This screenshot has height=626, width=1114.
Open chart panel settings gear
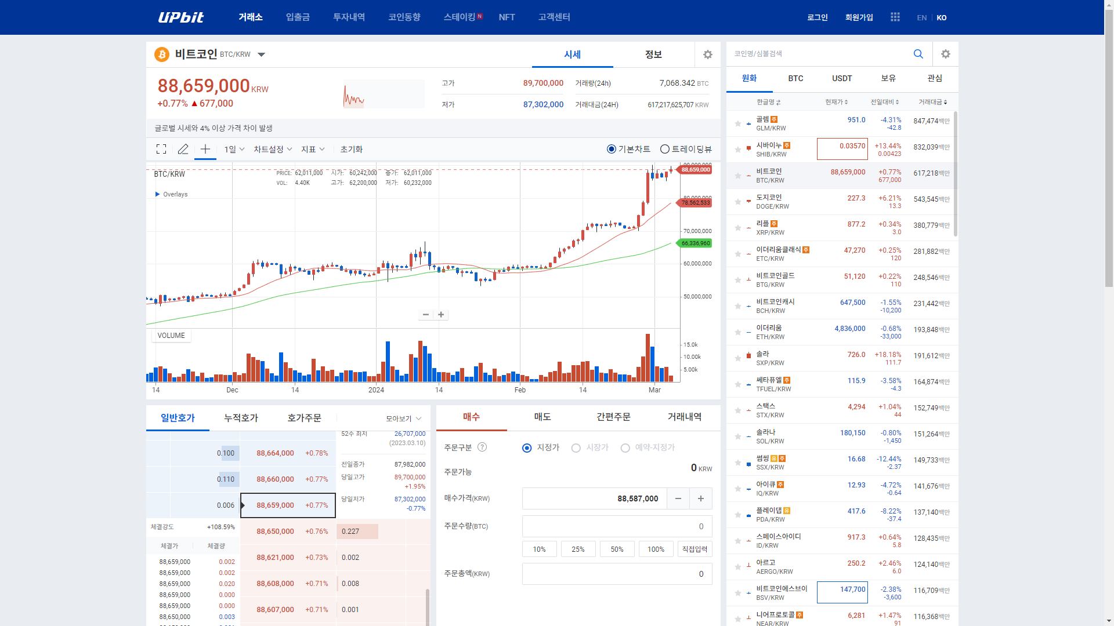[707, 54]
